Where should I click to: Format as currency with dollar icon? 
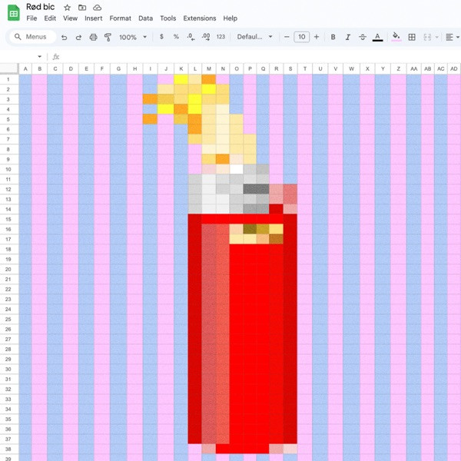click(161, 37)
